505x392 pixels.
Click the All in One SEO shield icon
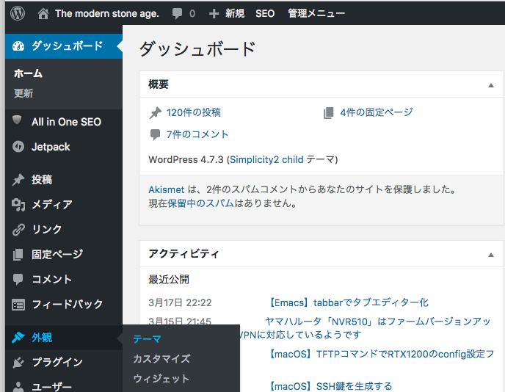point(17,120)
